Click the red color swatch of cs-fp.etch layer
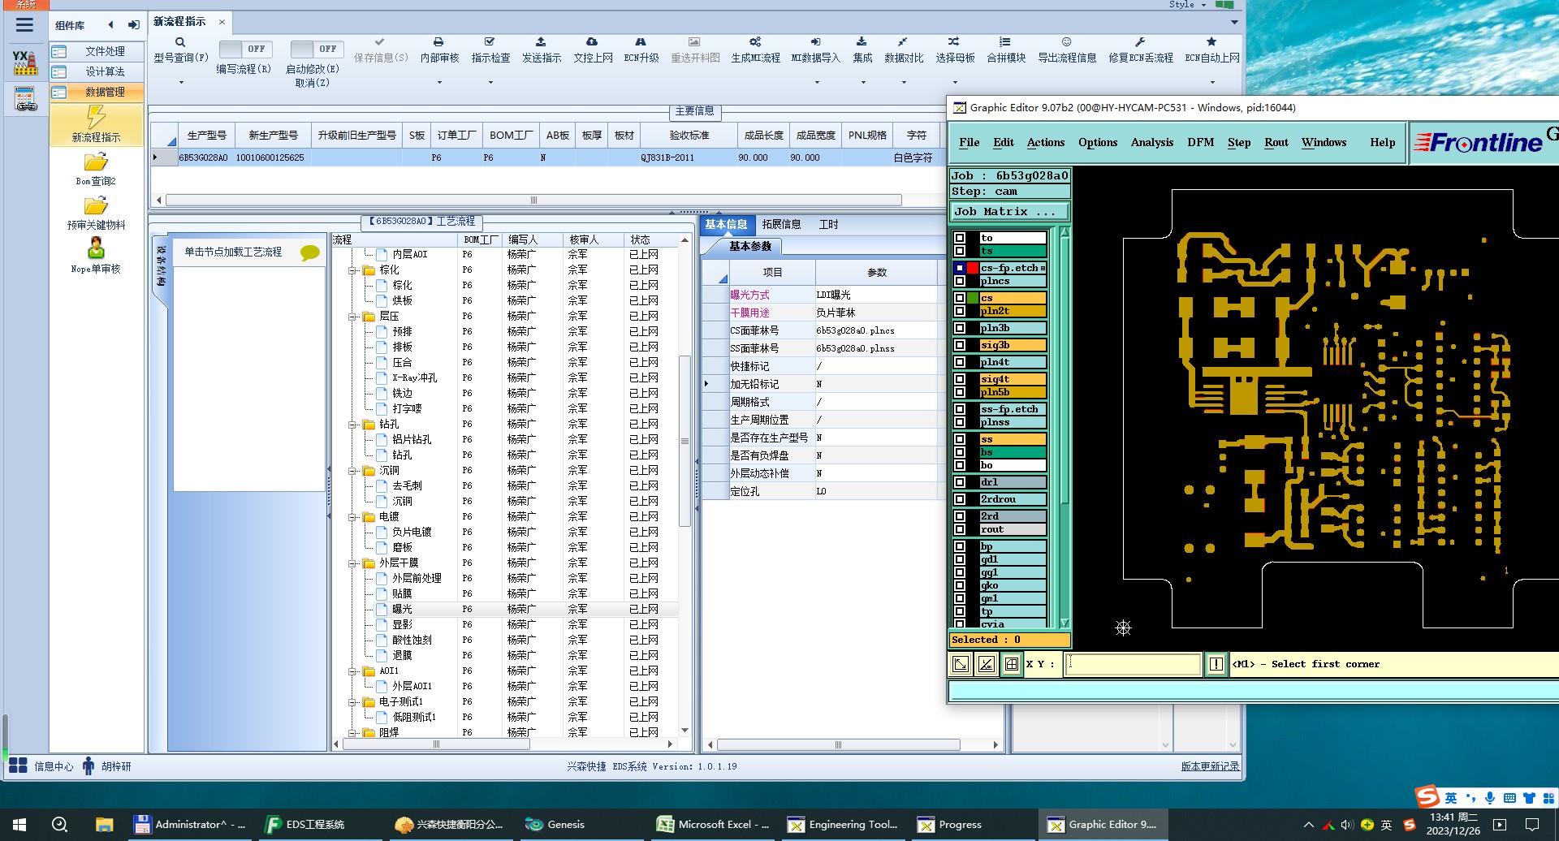1559x841 pixels. (972, 268)
